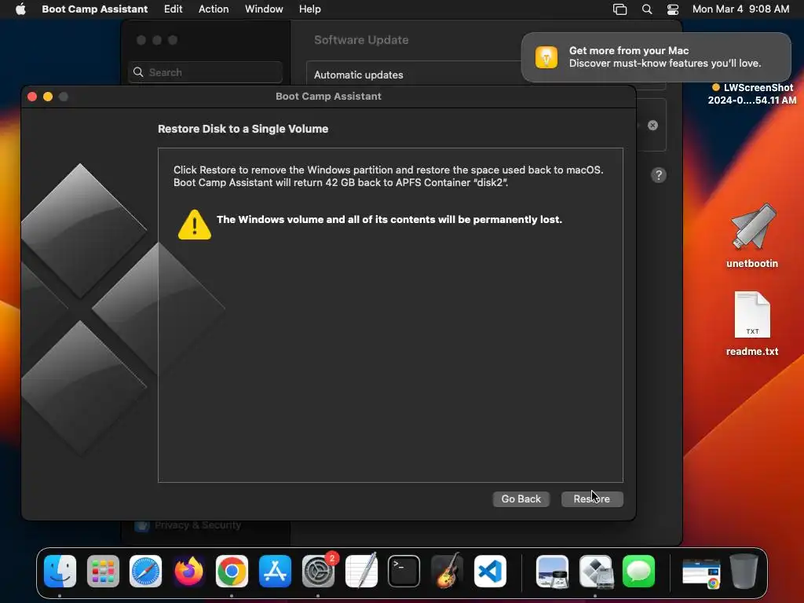Screen dimensions: 804x603
Task: Open Messages from the Dock
Action: coord(638,572)
